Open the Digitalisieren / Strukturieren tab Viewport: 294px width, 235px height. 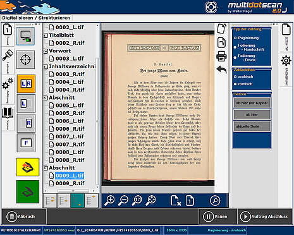click(x=36, y=18)
